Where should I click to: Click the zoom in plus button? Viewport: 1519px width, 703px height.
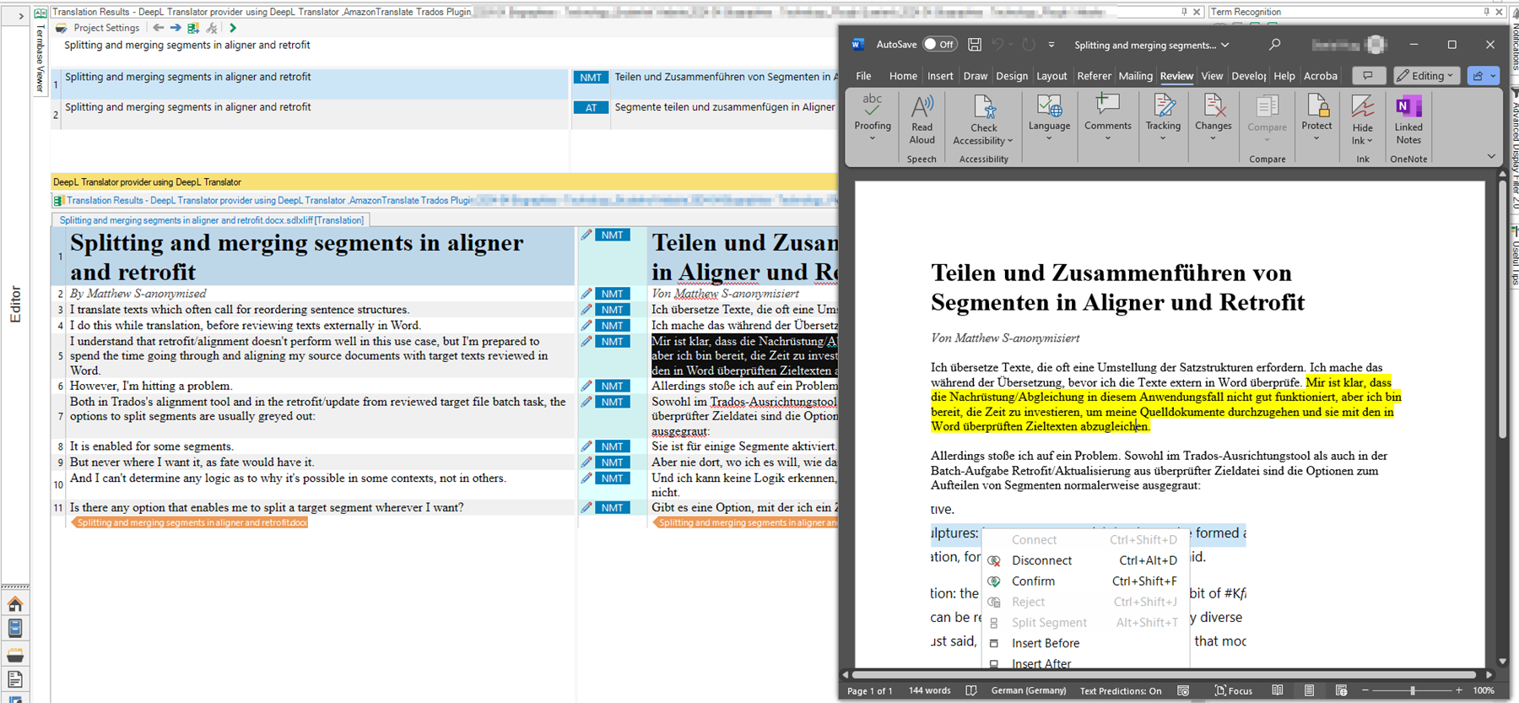coord(1459,690)
